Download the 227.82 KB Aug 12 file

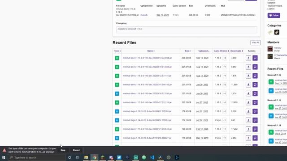click(248, 76)
